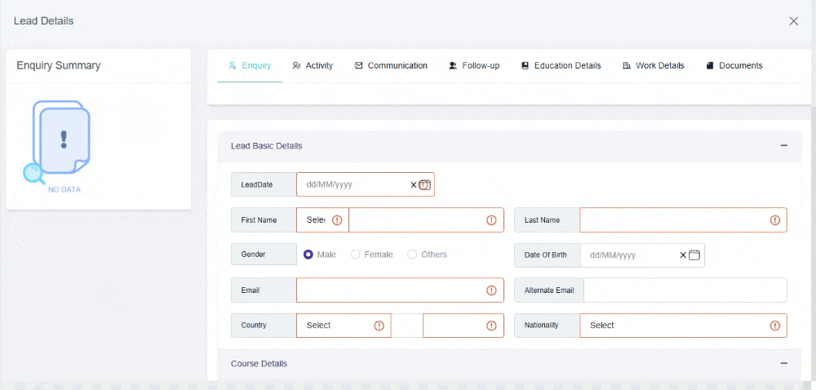Open the Nationality select dropdown
This screenshot has height=390, width=816.
(669, 326)
